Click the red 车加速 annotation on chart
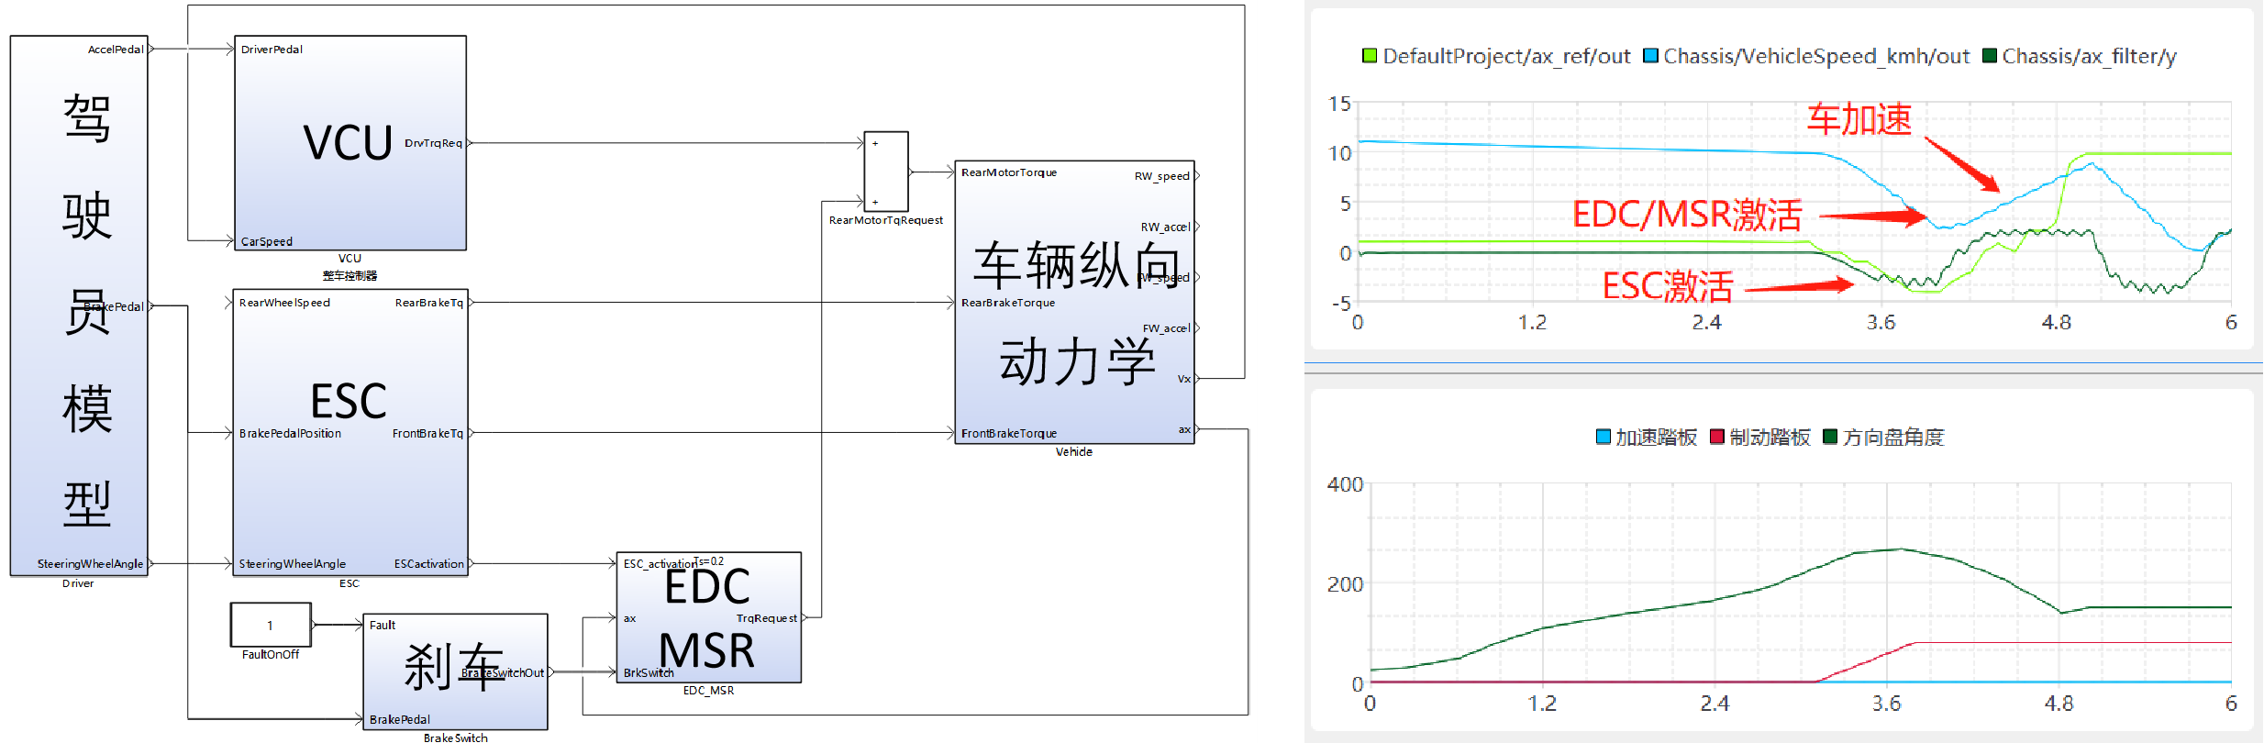The width and height of the screenshot is (2264, 743). (x=1859, y=119)
